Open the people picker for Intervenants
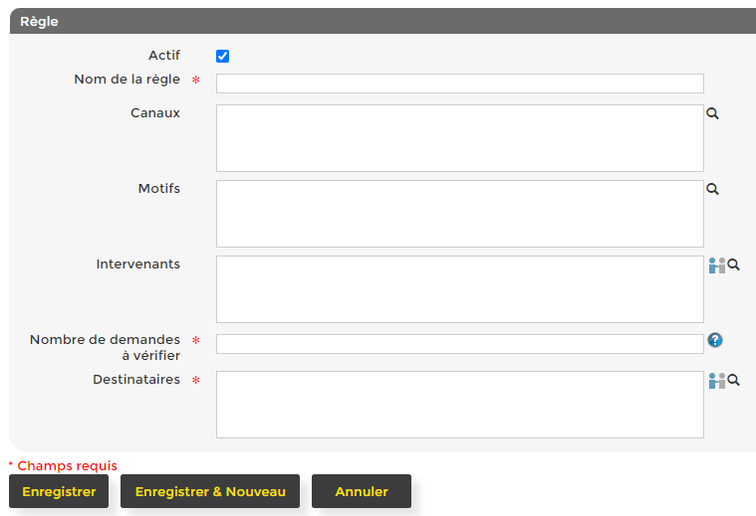Image resolution: width=756 pixels, height=516 pixels. (716, 265)
